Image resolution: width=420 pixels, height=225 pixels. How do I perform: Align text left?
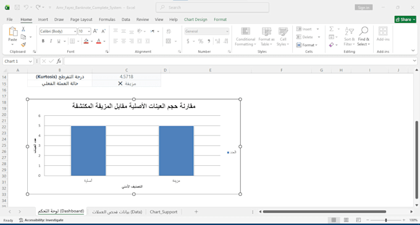coord(115,41)
